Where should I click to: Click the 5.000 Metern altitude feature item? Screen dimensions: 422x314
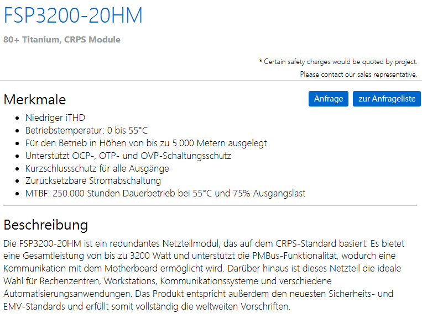tap(146, 143)
